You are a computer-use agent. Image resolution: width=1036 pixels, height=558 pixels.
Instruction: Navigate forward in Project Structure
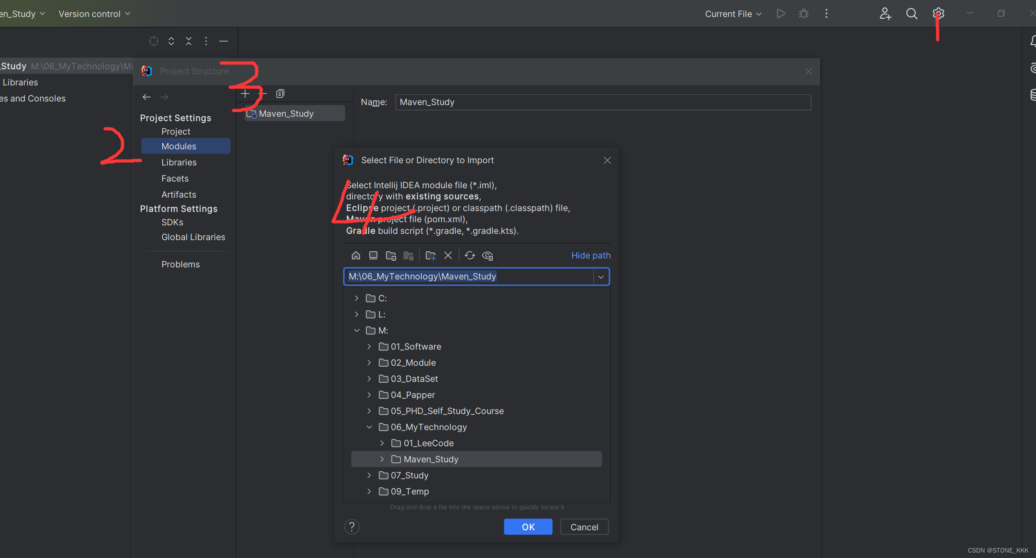[x=164, y=97]
